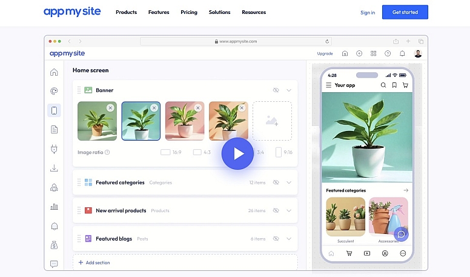Click Add section
Image resolution: width=470 pixels, height=277 pixels.
click(94, 262)
